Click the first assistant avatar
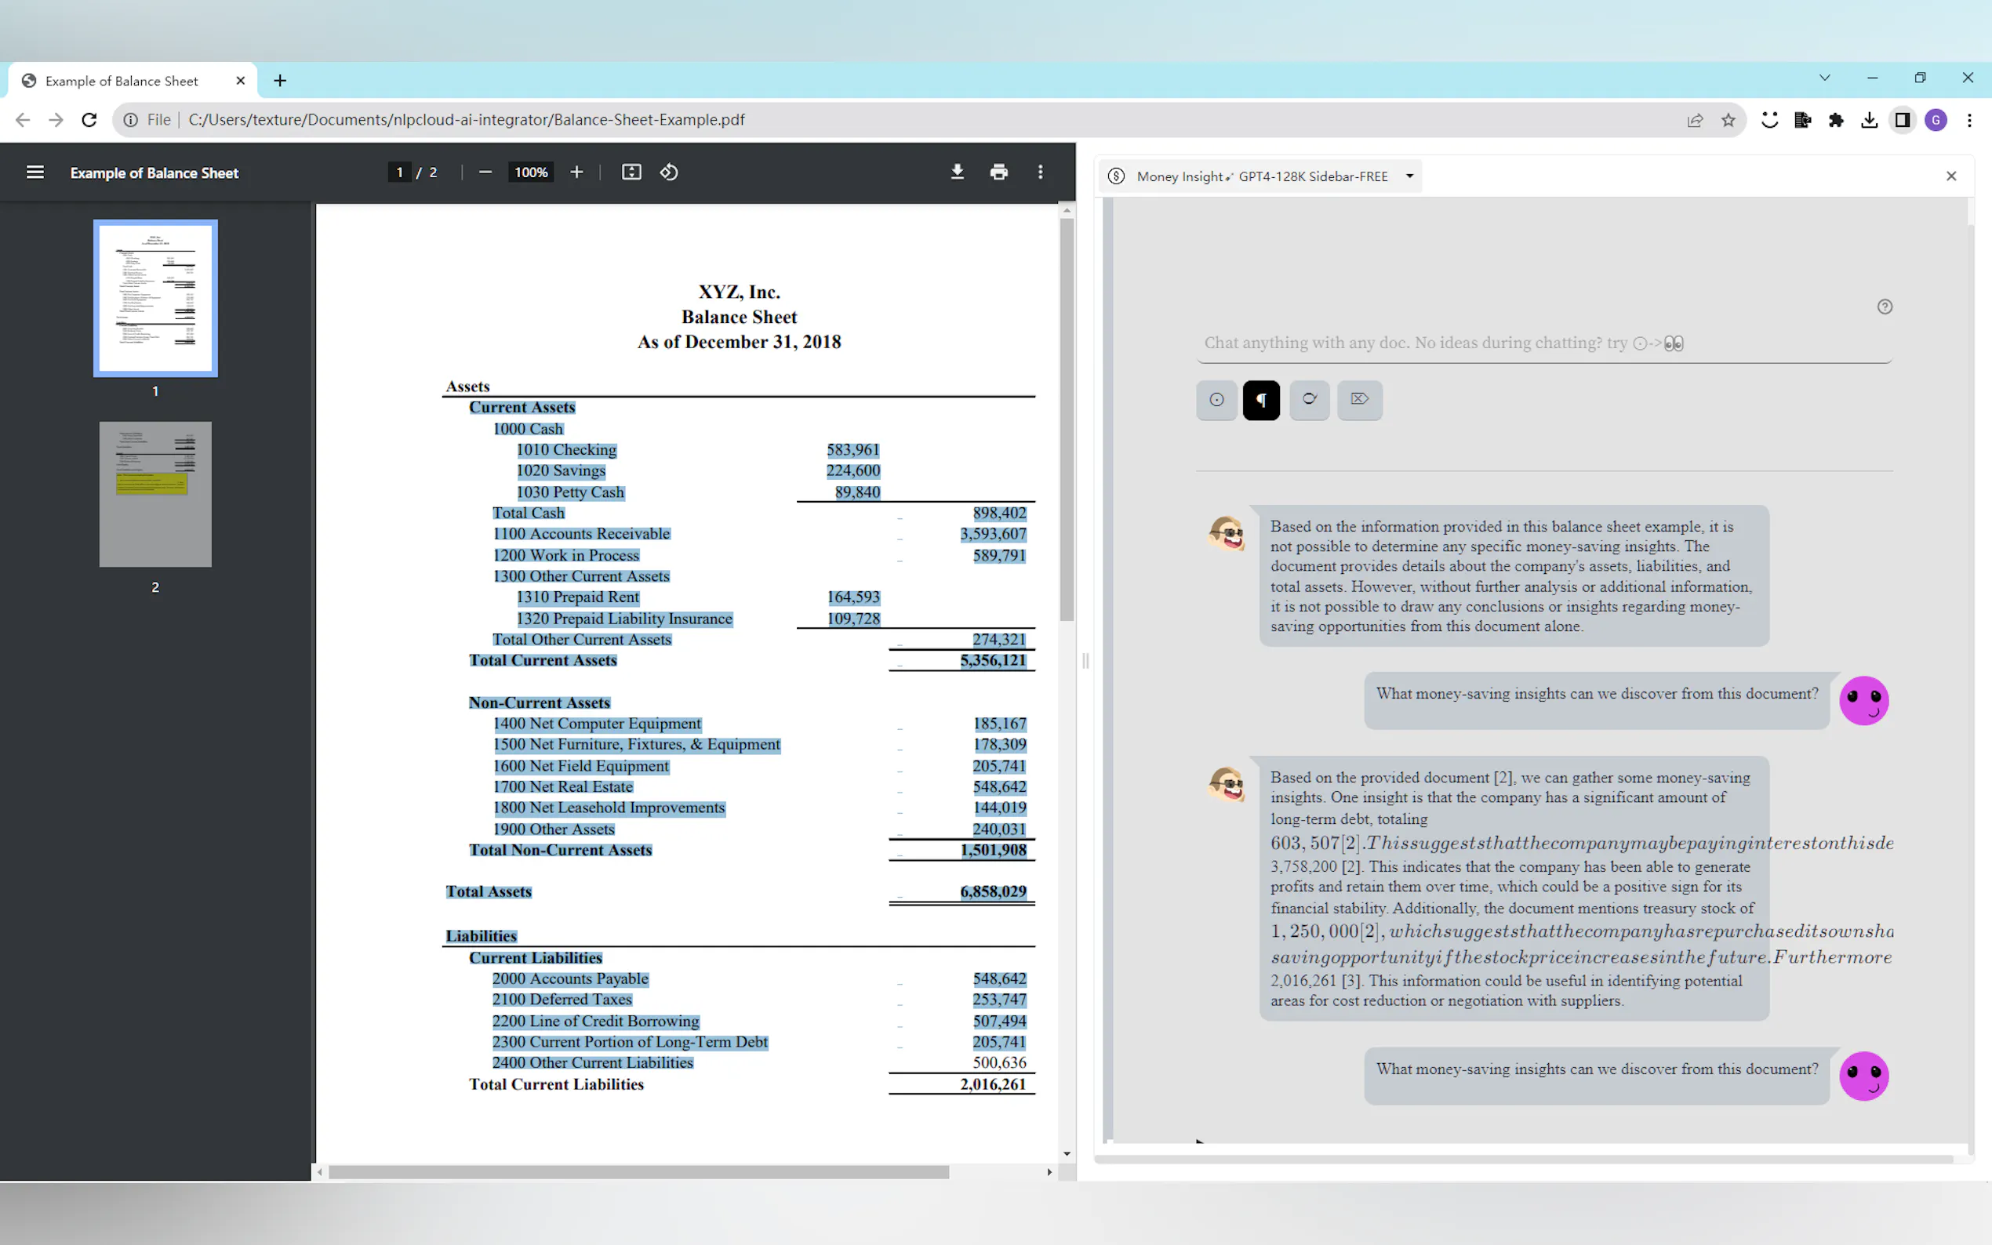The width and height of the screenshot is (1992, 1245). click(1226, 534)
